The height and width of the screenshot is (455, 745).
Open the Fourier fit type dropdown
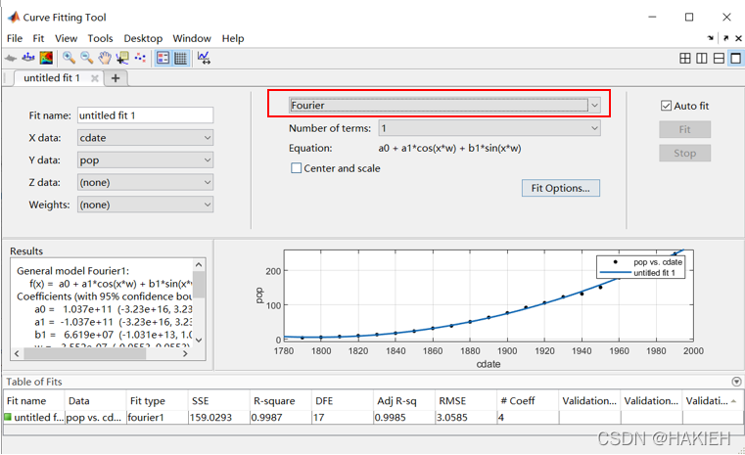click(x=444, y=105)
